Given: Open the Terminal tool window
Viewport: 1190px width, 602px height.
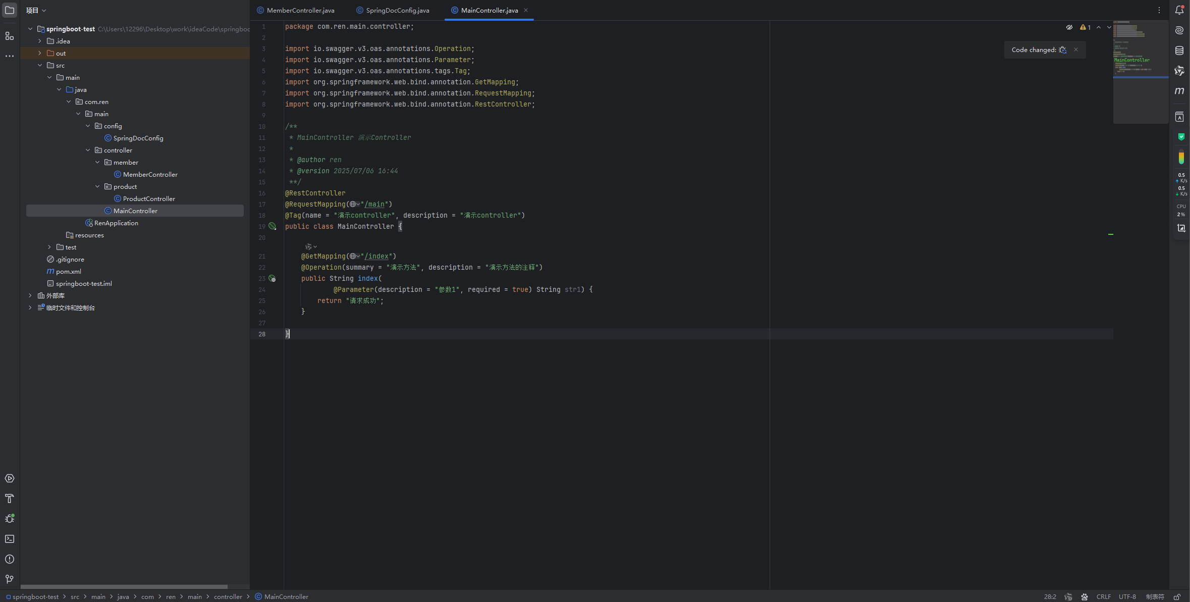Looking at the screenshot, I should pyautogui.click(x=10, y=539).
